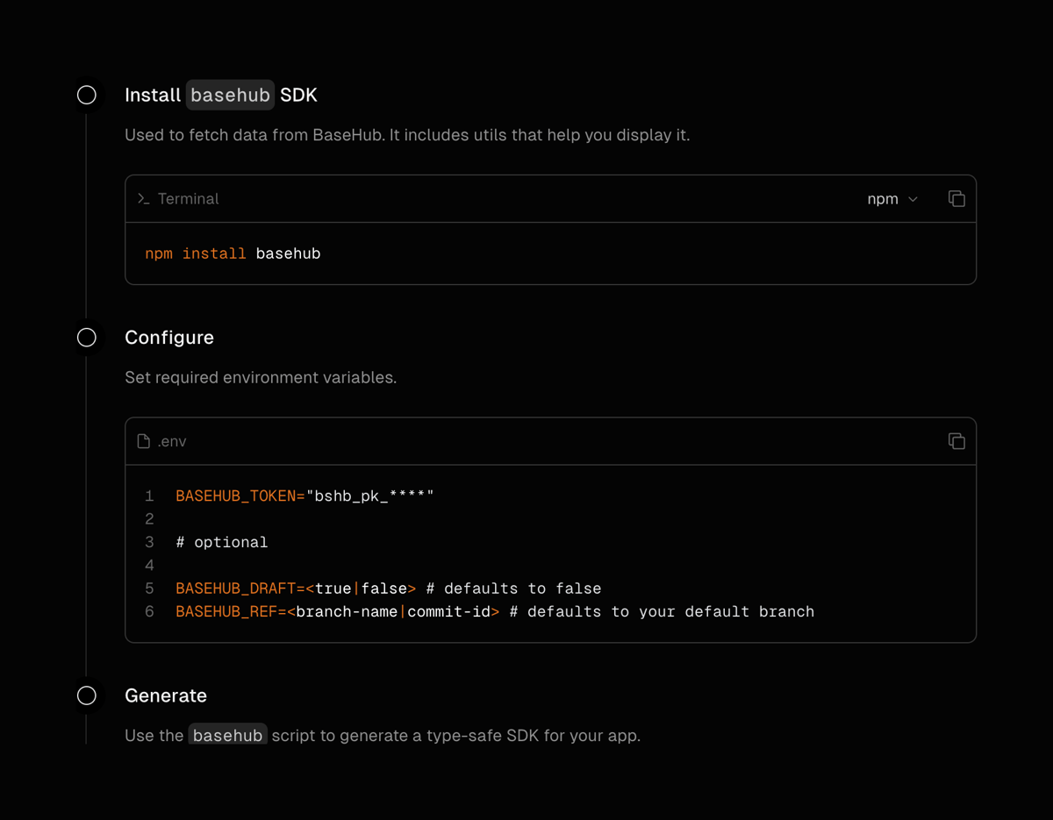Screen dimensions: 1053x820
Task: Click the # optional comment line
Action: coord(222,541)
